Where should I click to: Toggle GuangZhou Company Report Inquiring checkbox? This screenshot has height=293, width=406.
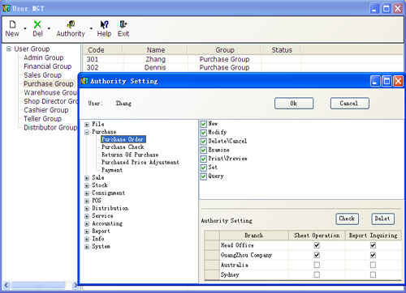point(373,255)
